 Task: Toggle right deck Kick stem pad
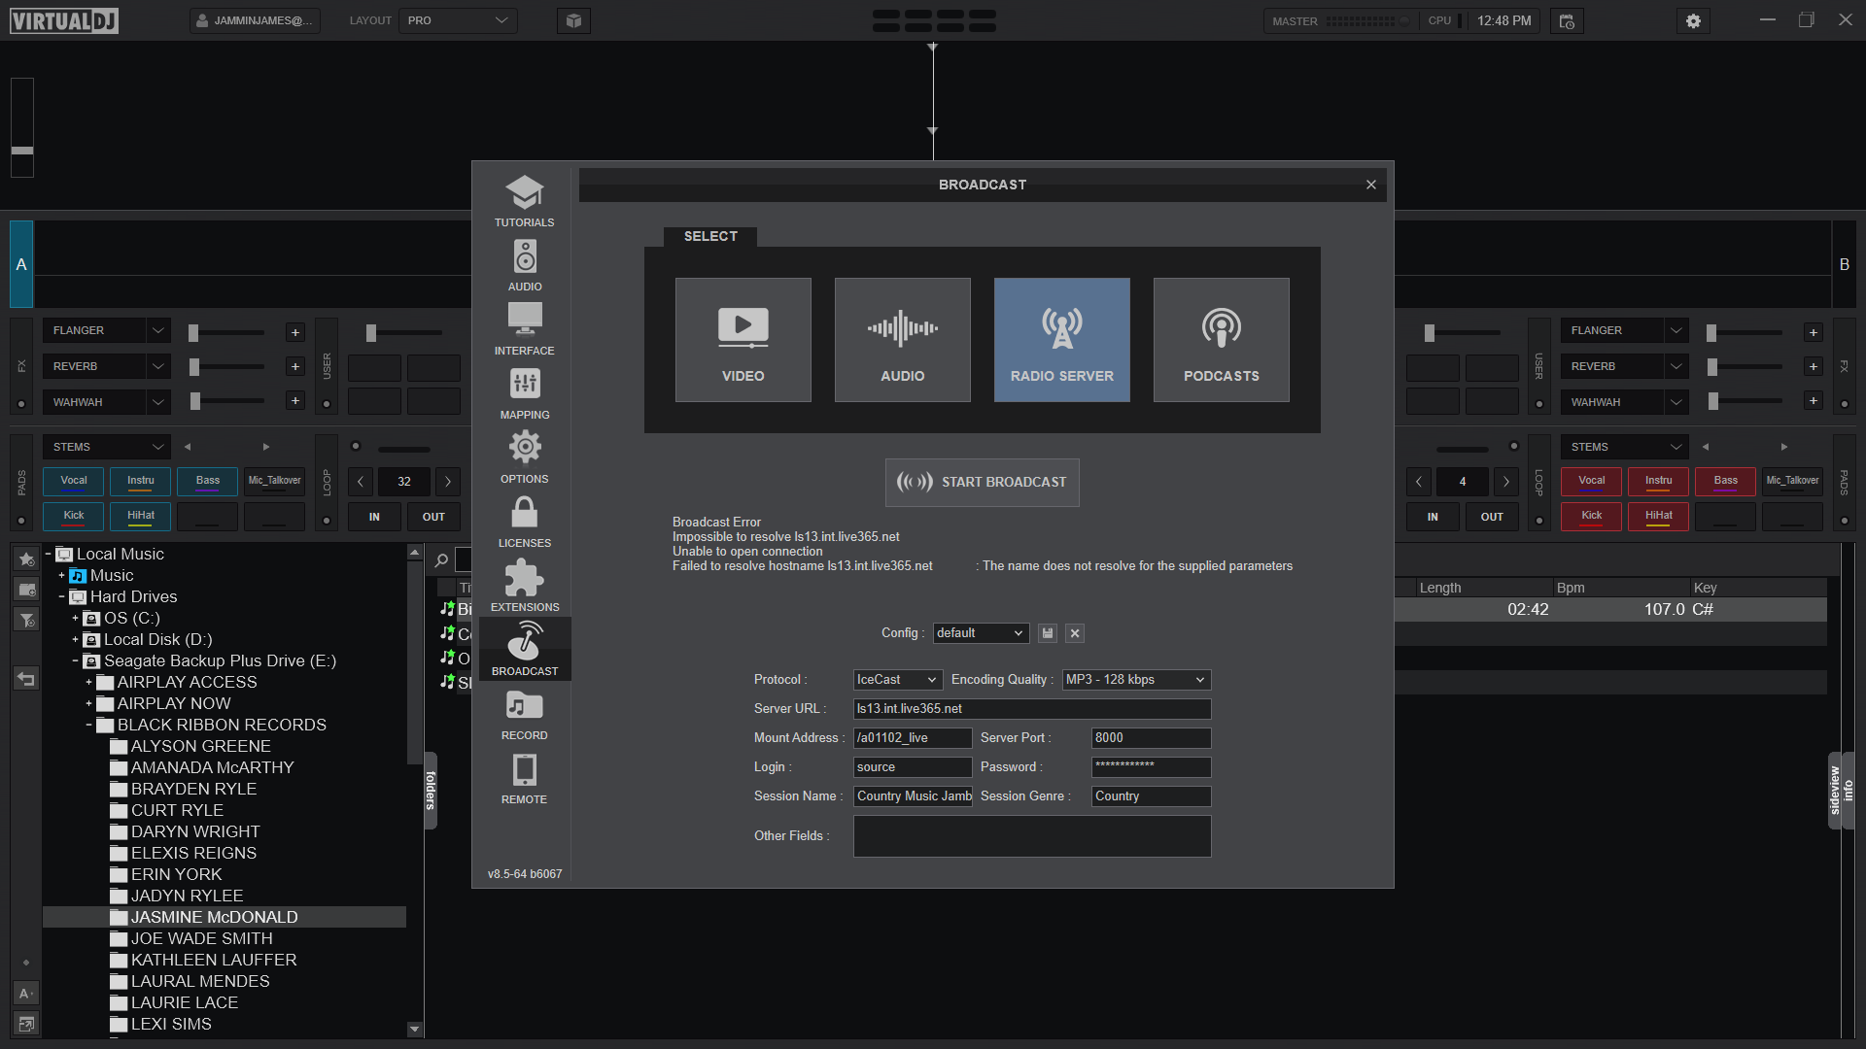[1591, 516]
